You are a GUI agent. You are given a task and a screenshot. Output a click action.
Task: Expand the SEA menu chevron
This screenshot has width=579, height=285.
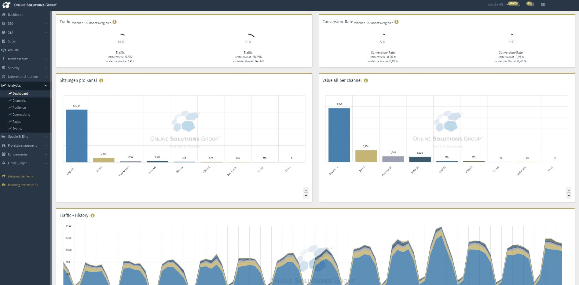tap(46, 32)
